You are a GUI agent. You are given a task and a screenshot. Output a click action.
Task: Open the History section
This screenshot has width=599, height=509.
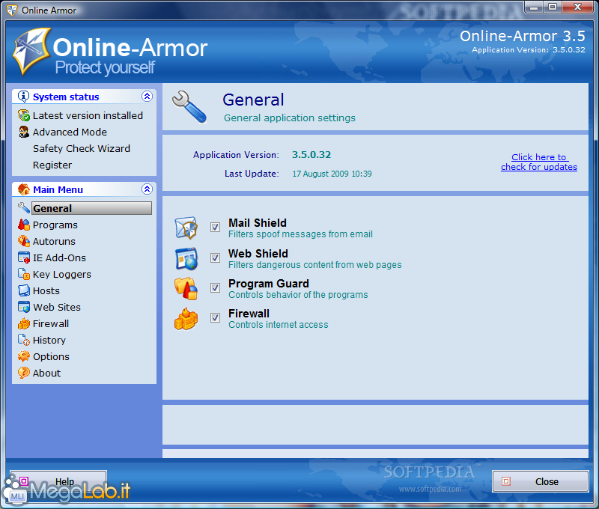click(x=49, y=341)
